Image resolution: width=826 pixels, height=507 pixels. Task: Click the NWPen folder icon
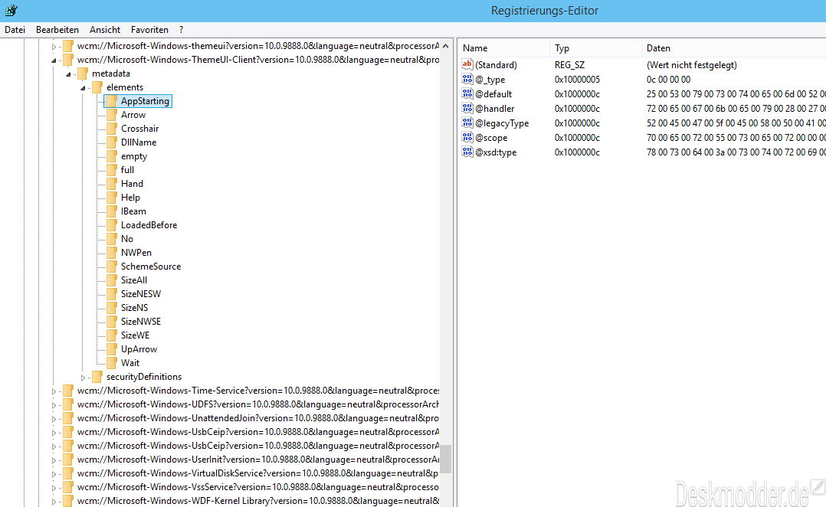[112, 253]
